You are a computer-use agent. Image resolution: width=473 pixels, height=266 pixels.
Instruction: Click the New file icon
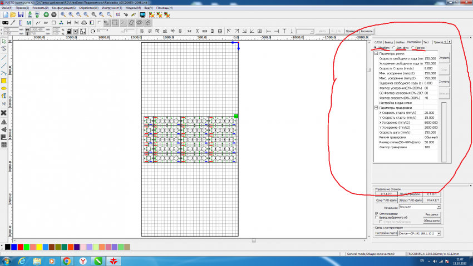(x=4, y=14)
